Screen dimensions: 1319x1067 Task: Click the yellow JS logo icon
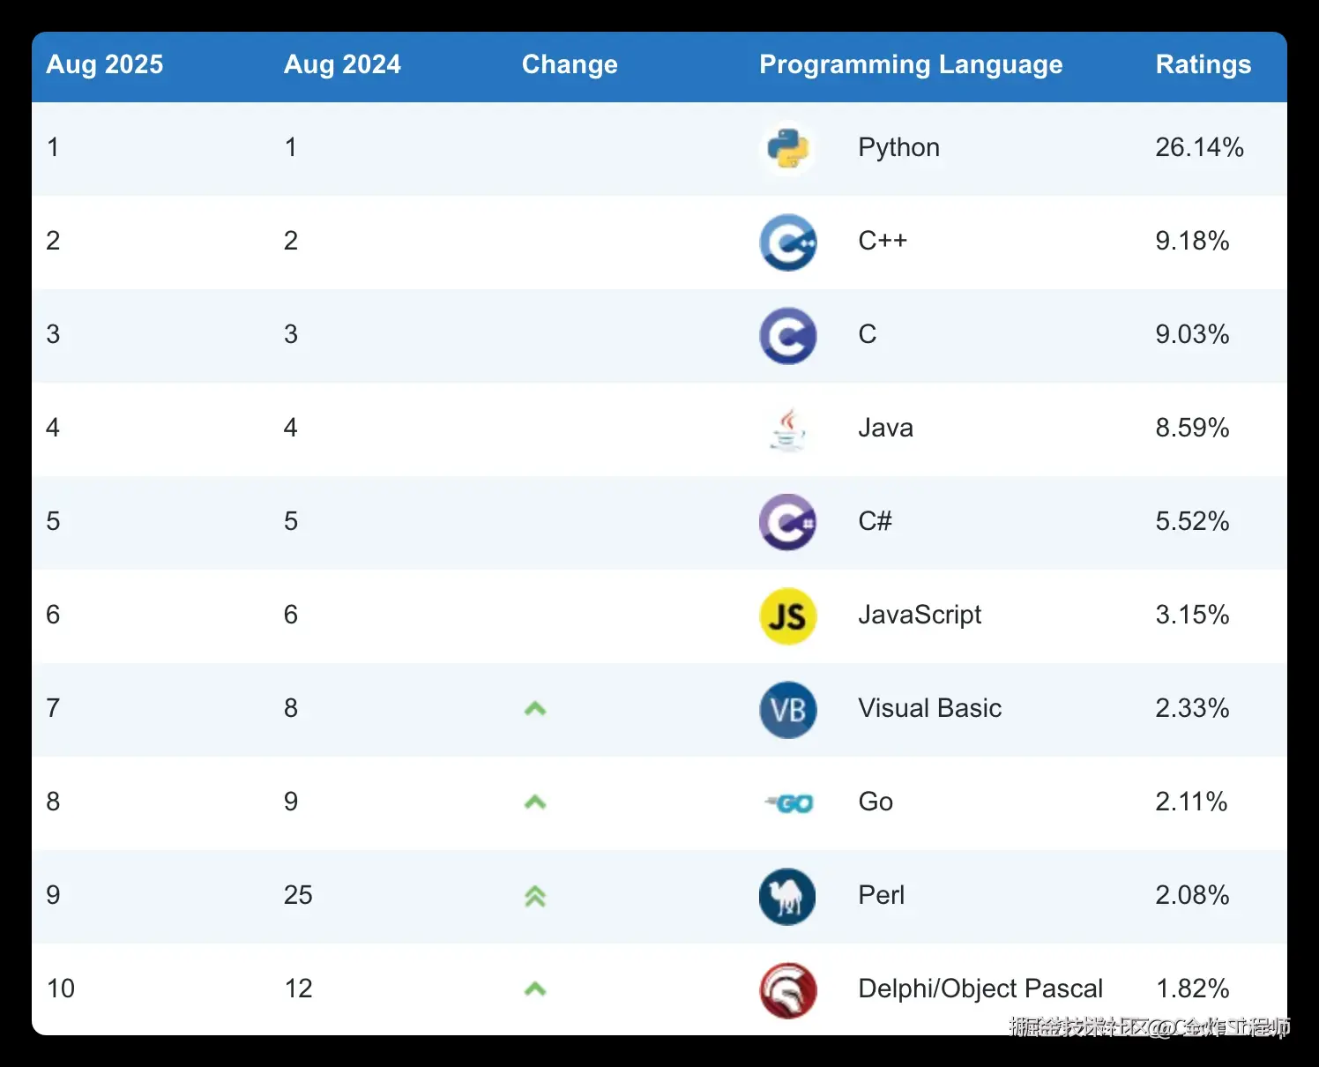click(x=787, y=616)
